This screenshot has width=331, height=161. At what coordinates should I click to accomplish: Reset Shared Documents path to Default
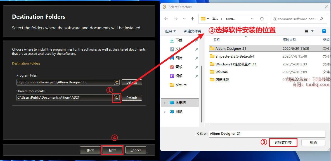[132, 98]
